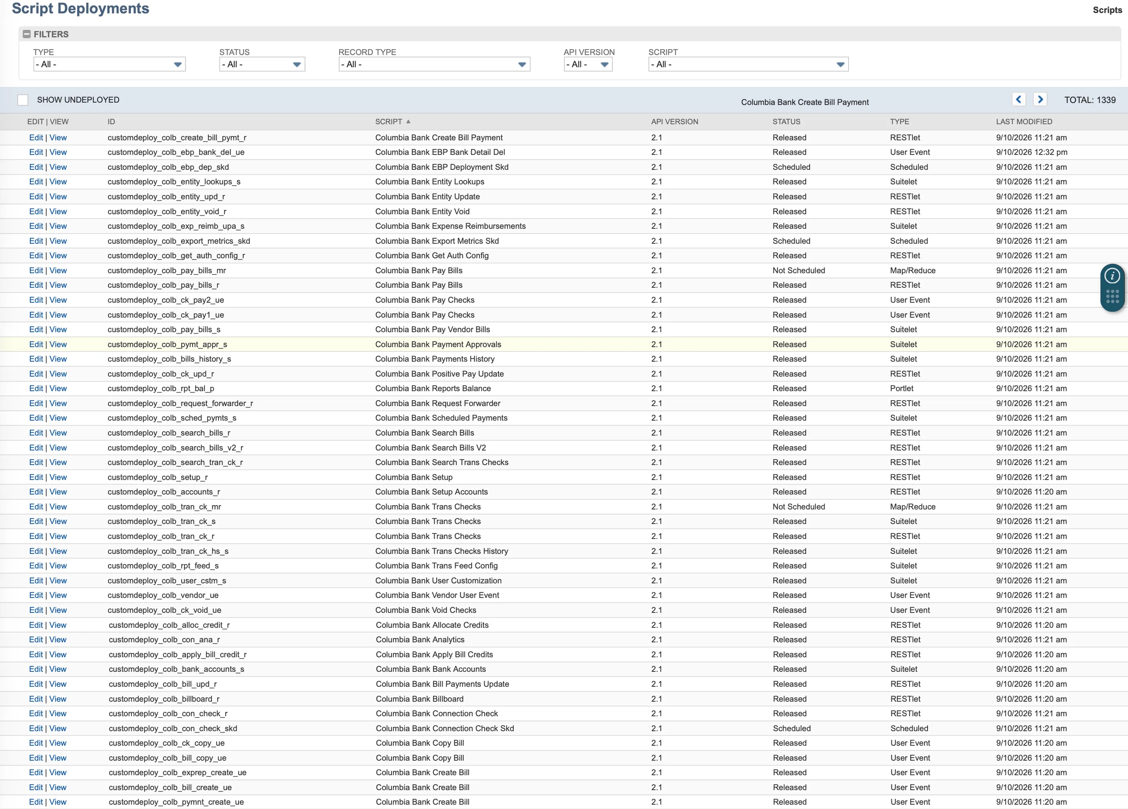
Task: Click Columbia Bank Billboard script name
Action: click(x=419, y=699)
